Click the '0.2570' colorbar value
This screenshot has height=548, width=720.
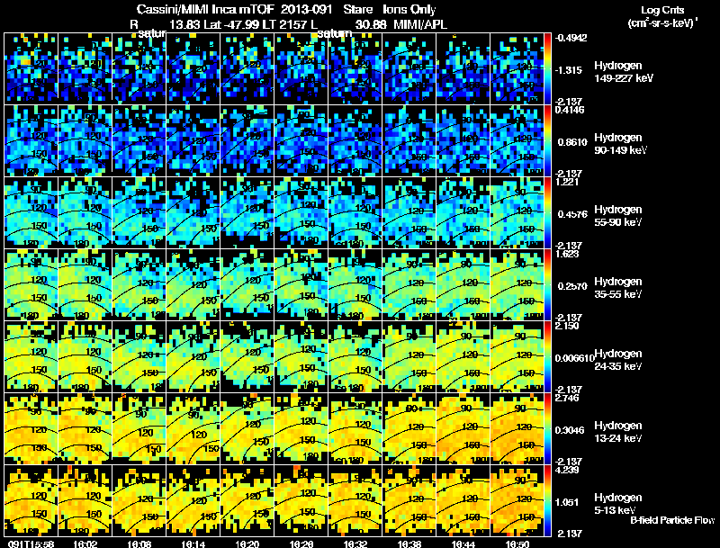pyautogui.click(x=572, y=286)
